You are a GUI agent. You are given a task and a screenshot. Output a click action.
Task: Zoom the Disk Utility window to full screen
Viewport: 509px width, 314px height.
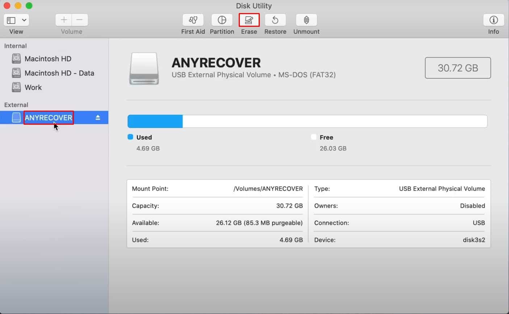[x=29, y=6]
